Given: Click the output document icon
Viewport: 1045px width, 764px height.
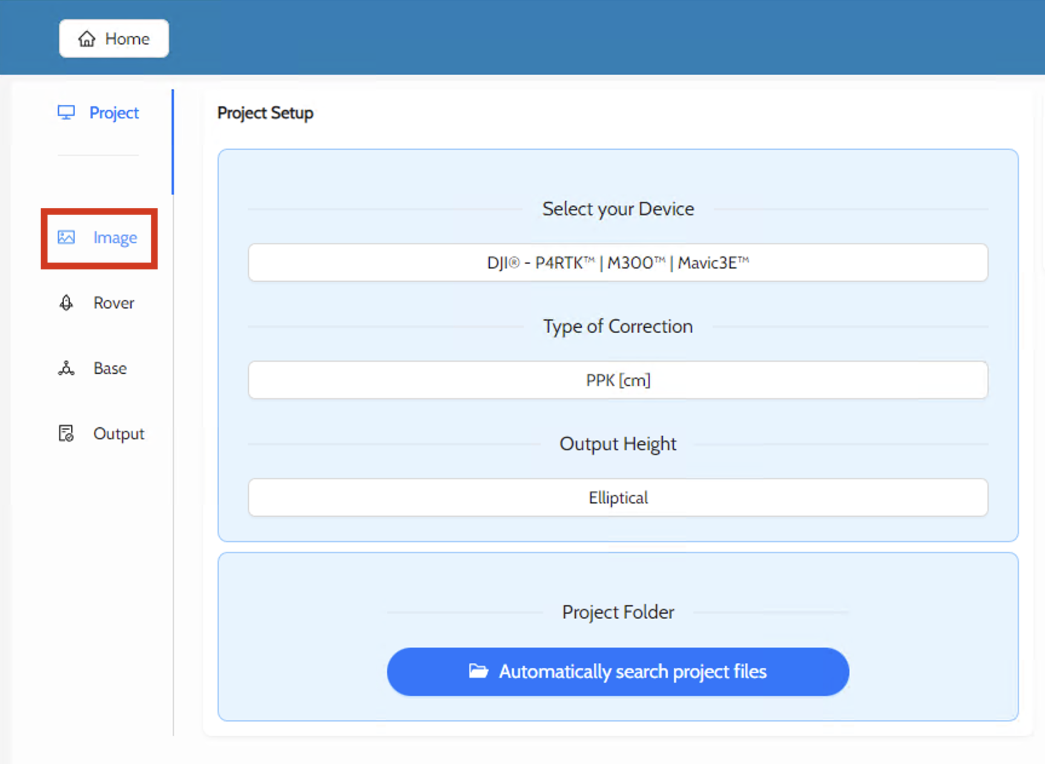Looking at the screenshot, I should coord(66,434).
